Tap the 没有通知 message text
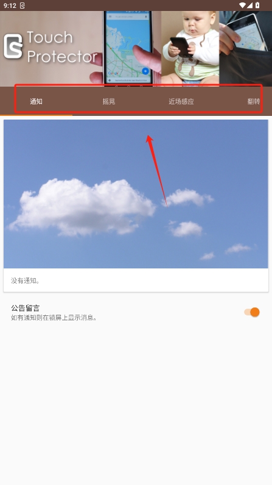 pyautogui.click(x=26, y=281)
